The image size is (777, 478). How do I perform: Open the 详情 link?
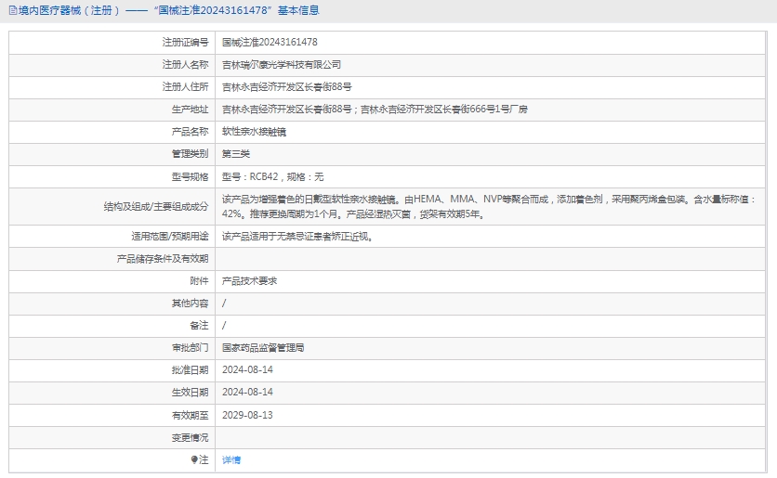point(231,459)
